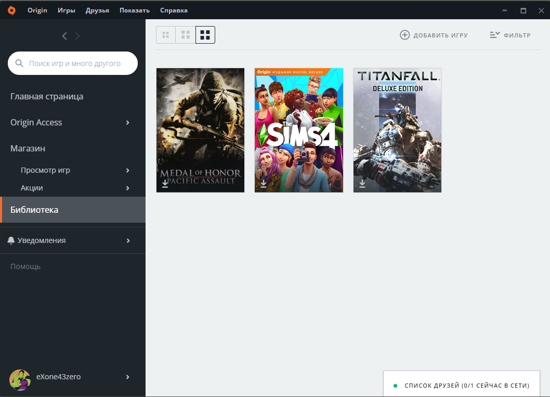The width and height of the screenshot is (550, 397).
Task: Go forward with the right arrow icon
Action: click(77, 36)
